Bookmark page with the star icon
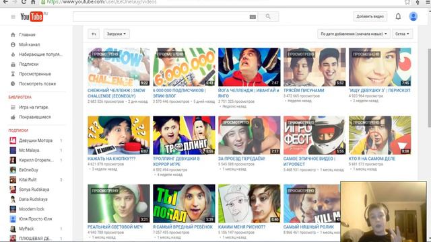 coord(407,2)
